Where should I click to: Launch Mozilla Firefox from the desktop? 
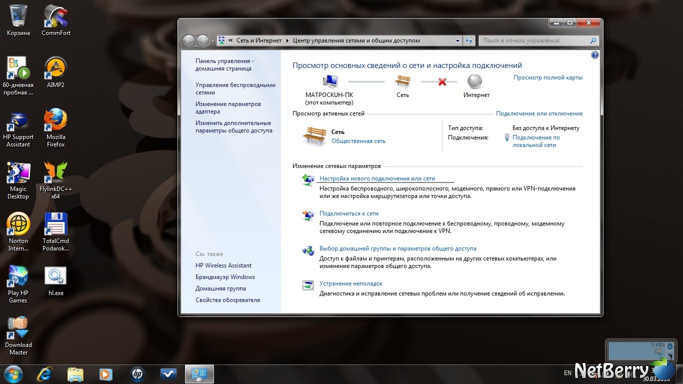click(x=56, y=127)
